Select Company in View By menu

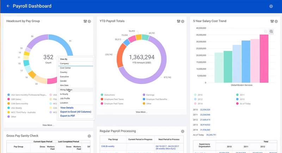pyautogui.click(x=76, y=64)
